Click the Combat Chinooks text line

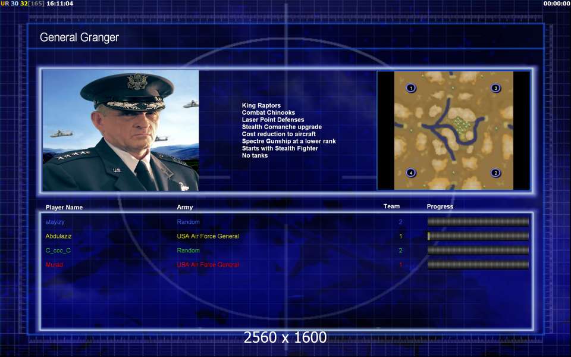tap(268, 112)
